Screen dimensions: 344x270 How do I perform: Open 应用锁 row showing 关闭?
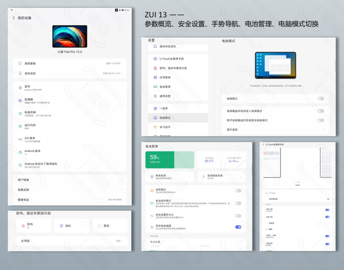(x=72, y=241)
